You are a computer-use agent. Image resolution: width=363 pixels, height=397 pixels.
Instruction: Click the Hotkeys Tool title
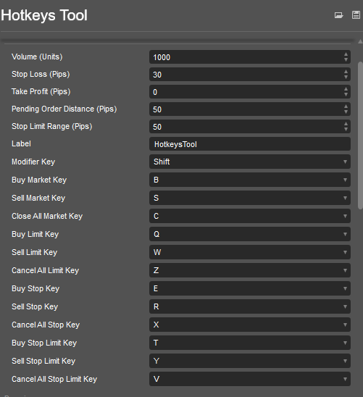pyautogui.click(x=44, y=15)
